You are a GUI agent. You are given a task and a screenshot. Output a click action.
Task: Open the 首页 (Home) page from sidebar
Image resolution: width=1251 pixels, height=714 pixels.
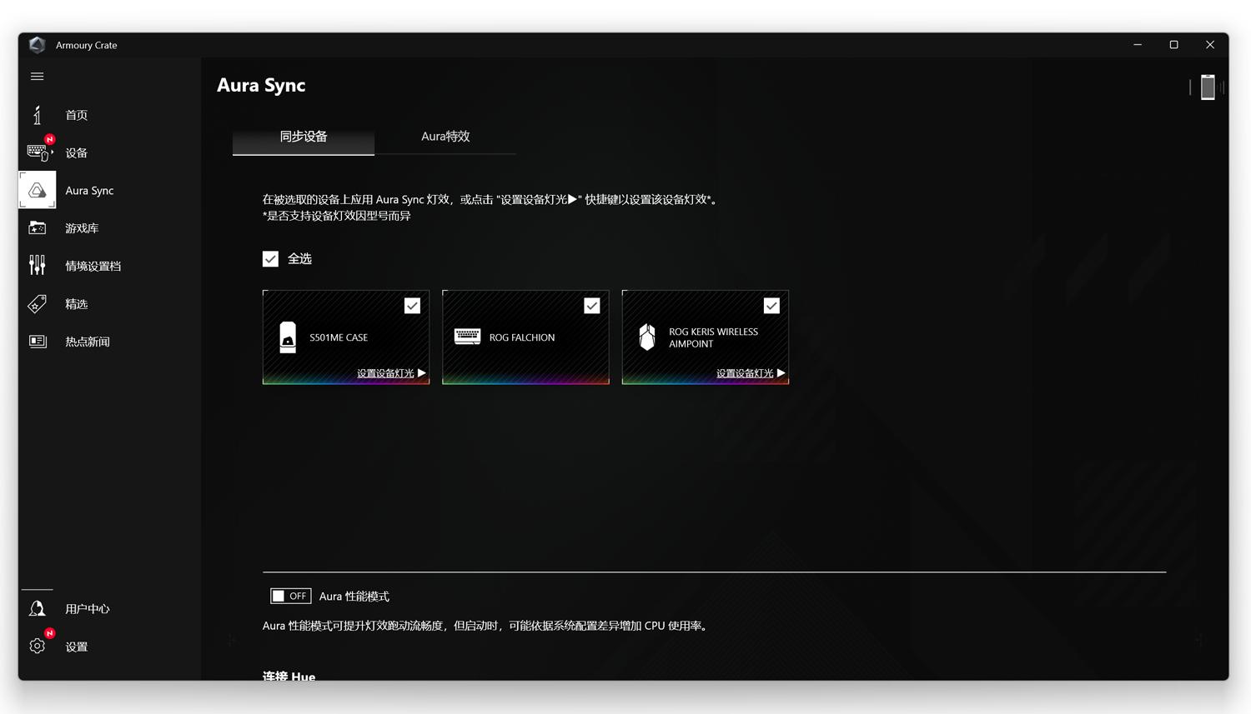[x=76, y=115]
